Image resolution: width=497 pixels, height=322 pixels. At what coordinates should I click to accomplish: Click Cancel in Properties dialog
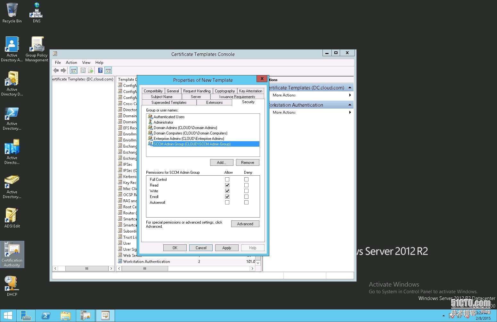click(x=201, y=248)
